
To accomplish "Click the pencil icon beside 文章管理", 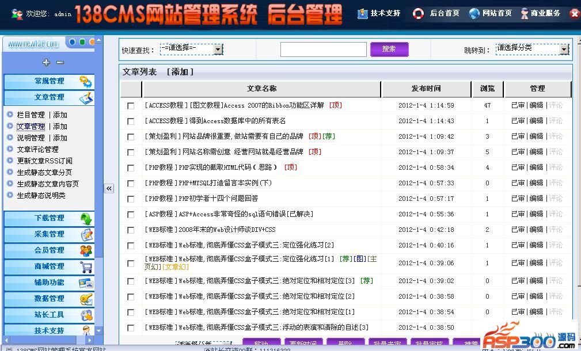I will click(86, 98).
